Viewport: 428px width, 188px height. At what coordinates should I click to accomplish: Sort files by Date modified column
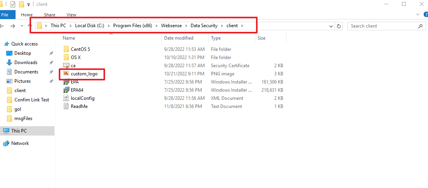click(179, 38)
